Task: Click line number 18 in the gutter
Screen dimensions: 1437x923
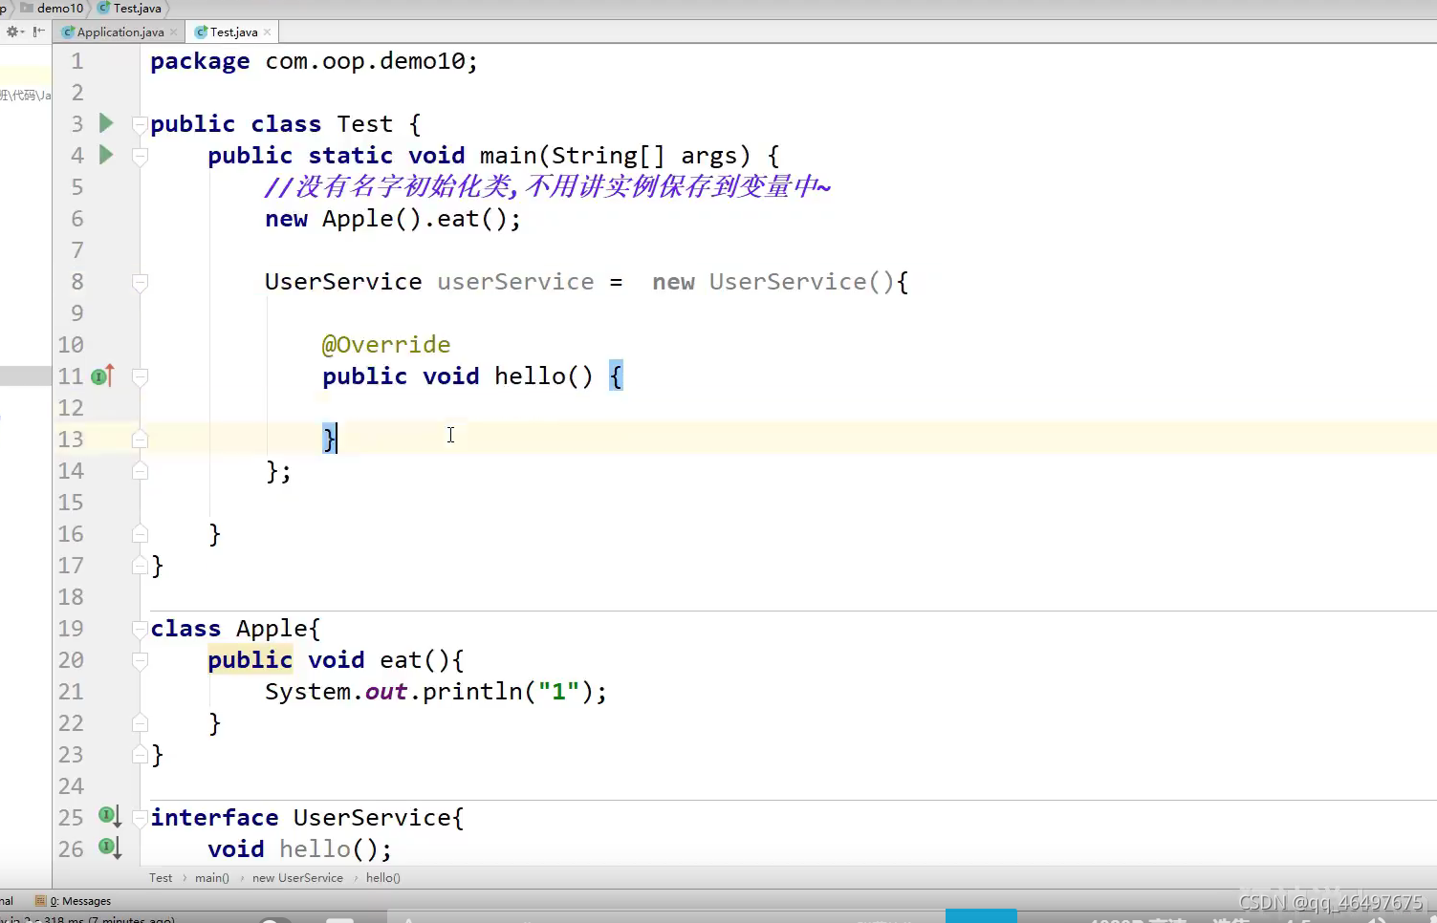Action: pyautogui.click(x=71, y=597)
